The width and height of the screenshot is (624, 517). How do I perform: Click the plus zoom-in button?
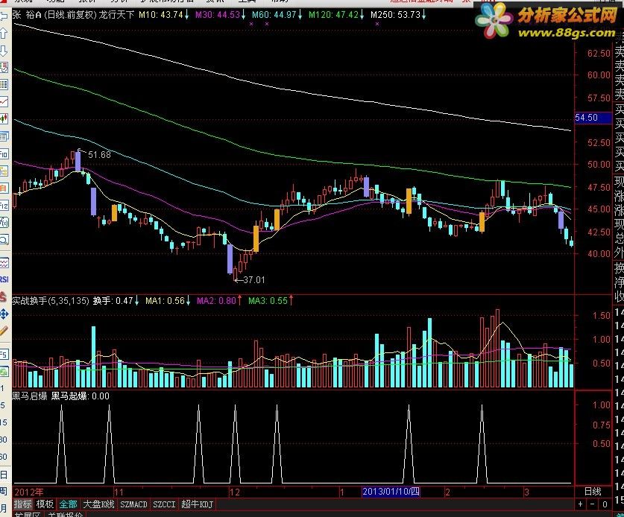tap(581, 504)
